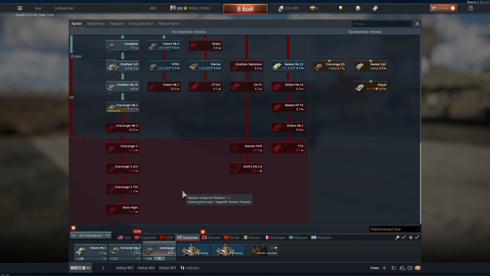Open the diamond warbonds icon

tap(358, 8)
